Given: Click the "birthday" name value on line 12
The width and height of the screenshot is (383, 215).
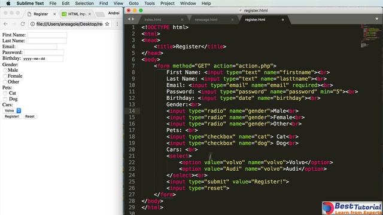Looking at the screenshot, I should (x=288, y=98).
